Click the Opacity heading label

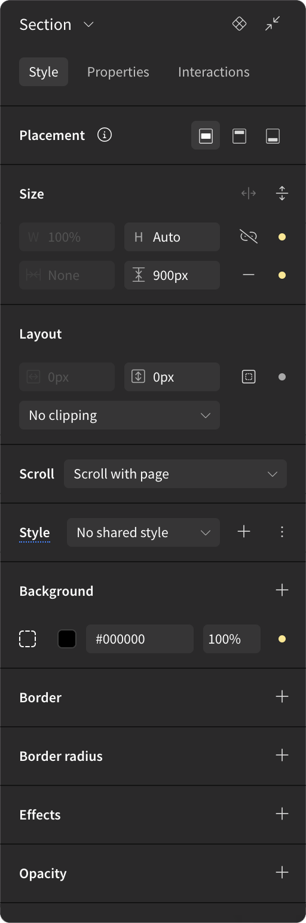click(43, 873)
